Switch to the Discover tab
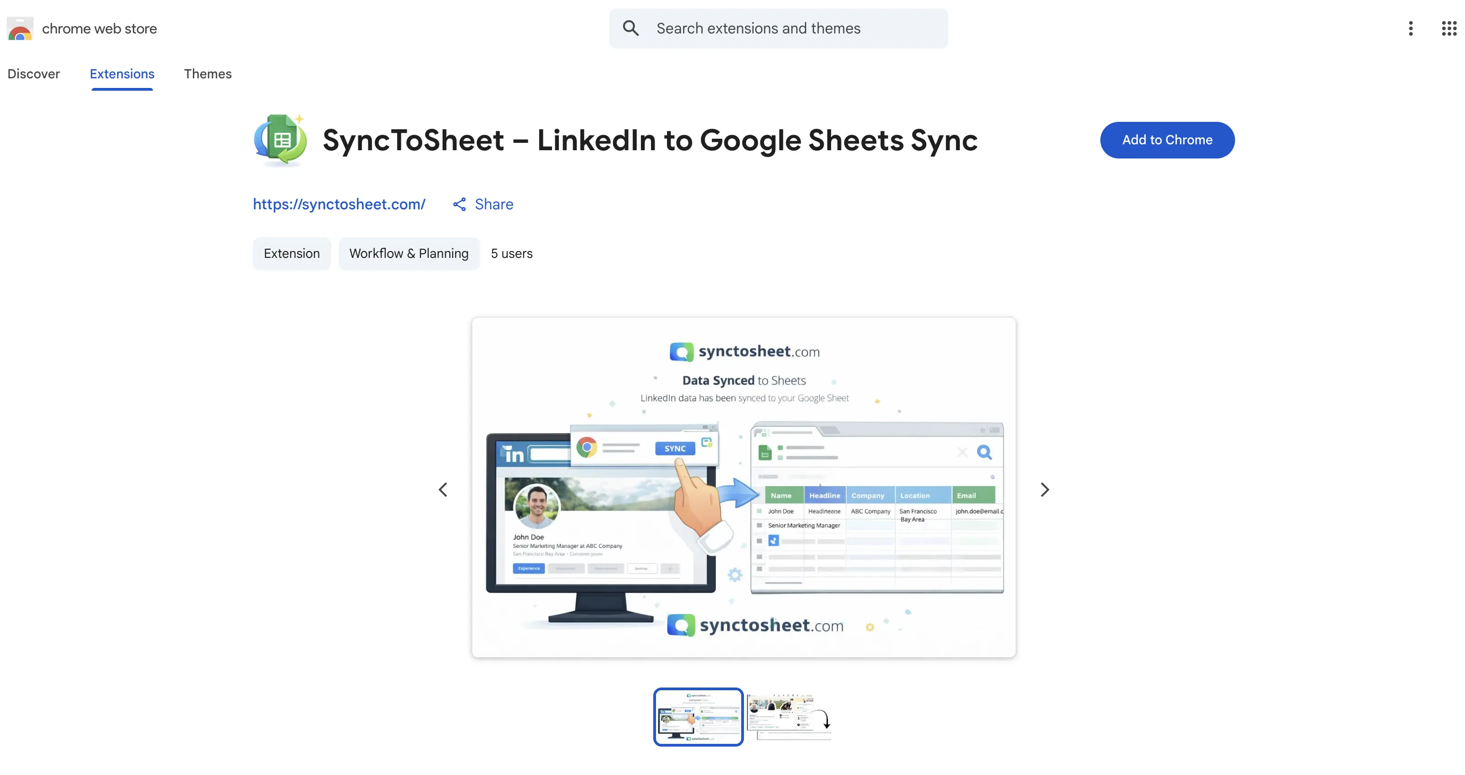The height and width of the screenshot is (775, 1465). point(33,73)
